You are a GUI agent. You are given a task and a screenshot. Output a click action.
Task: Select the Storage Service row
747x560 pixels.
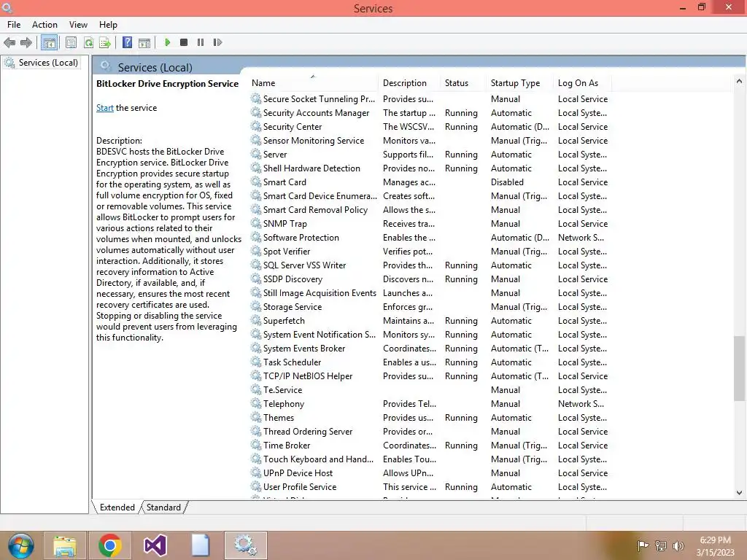tap(430, 307)
